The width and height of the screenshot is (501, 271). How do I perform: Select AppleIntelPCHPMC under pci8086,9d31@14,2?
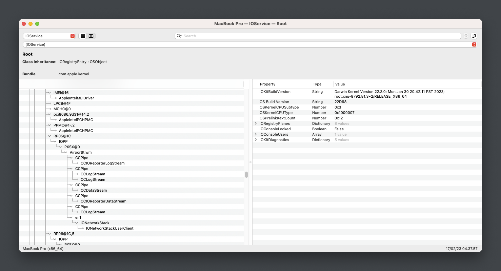tap(76, 120)
